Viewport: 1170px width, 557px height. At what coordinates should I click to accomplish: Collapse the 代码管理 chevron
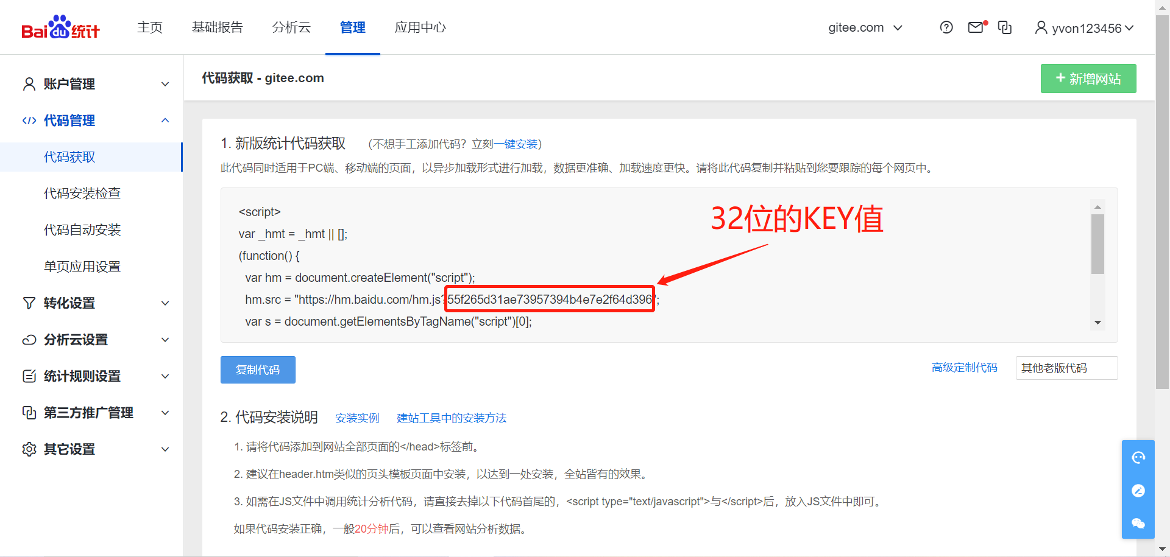(x=165, y=121)
